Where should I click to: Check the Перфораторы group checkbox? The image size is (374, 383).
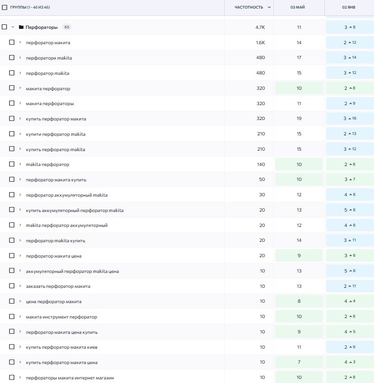click(5, 27)
